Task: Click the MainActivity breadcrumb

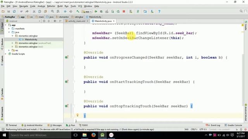Action: (94, 17)
